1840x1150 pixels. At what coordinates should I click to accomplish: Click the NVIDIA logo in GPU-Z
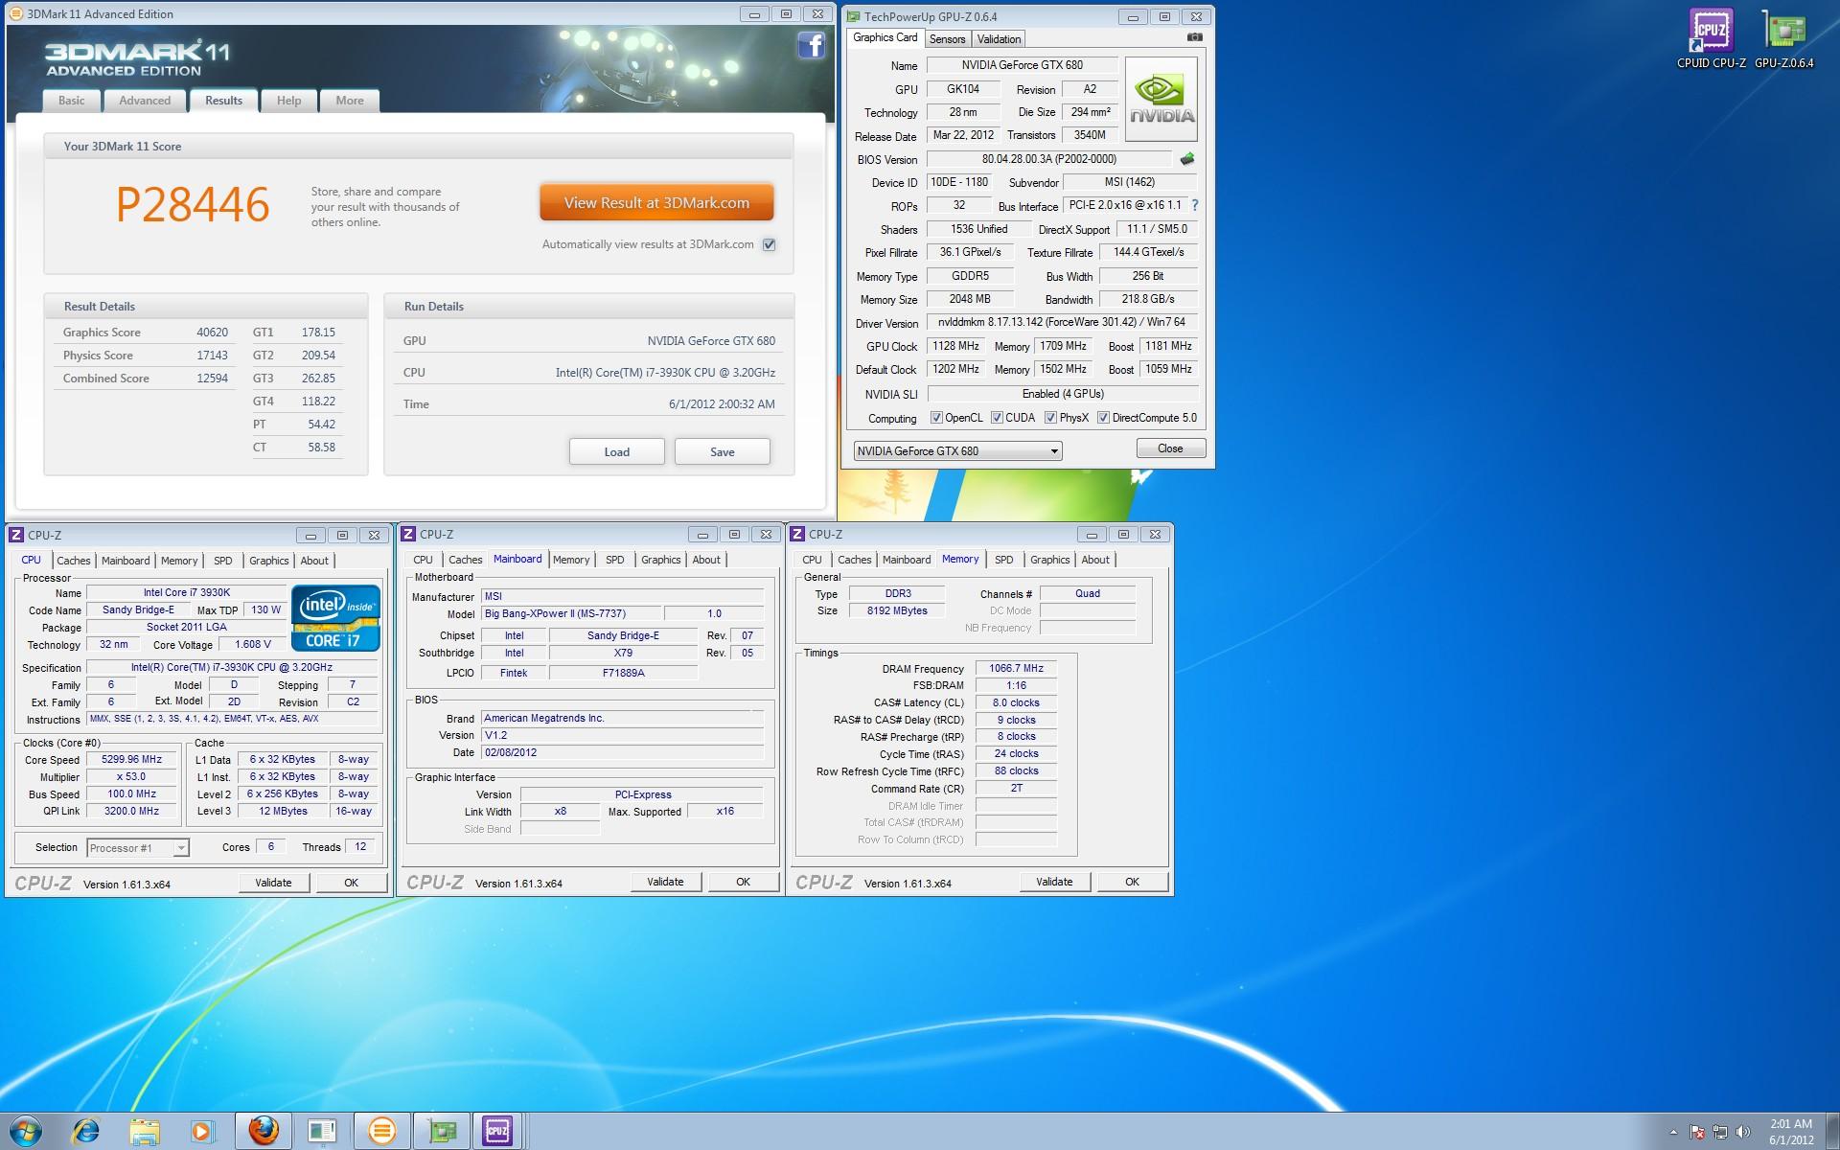(1161, 100)
